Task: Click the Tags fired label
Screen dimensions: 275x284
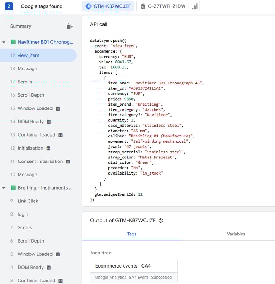Action: point(101,253)
